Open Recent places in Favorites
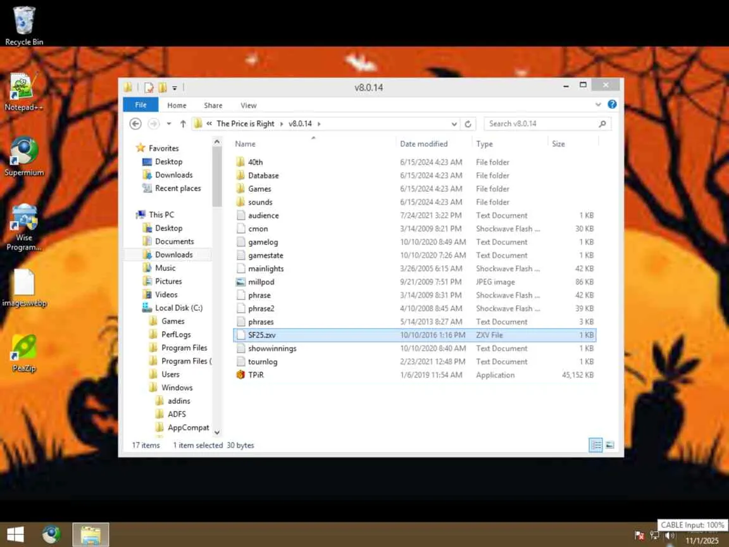Screen dimensions: 729x547 (178, 189)
